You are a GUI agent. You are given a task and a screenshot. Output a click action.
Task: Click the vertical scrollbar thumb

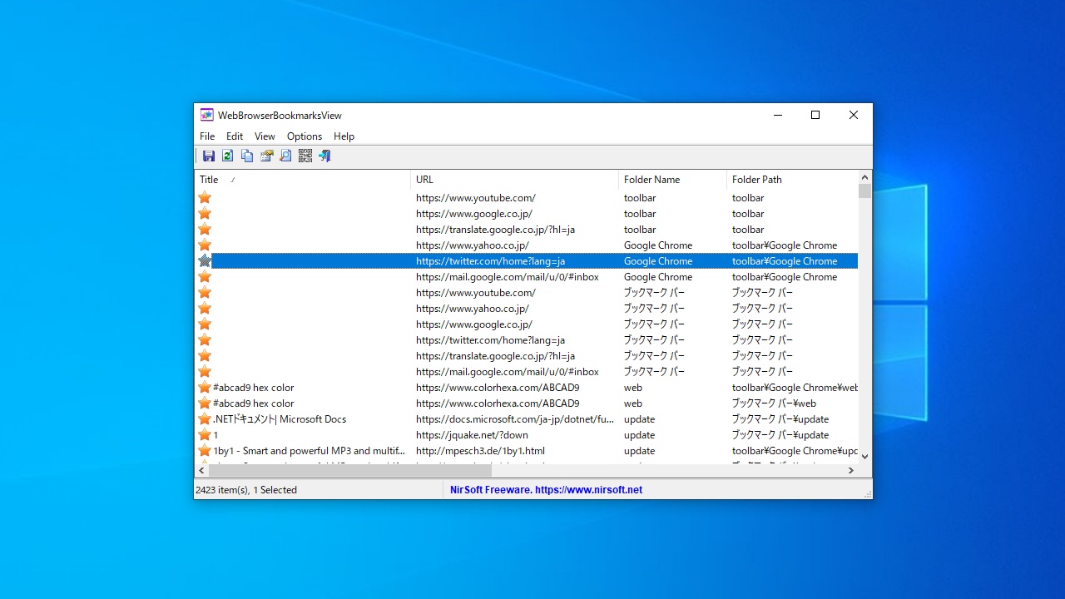coord(865,191)
